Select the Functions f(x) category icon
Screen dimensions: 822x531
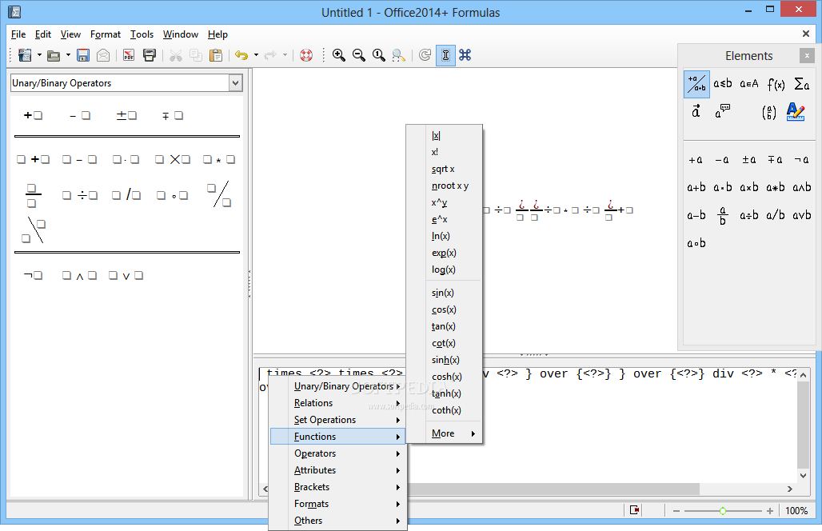click(x=776, y=84)
